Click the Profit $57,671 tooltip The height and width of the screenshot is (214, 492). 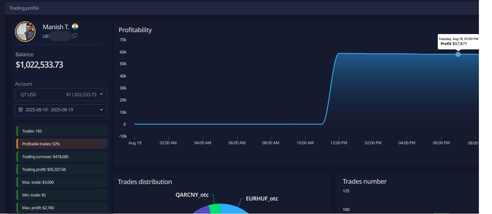tap(458, 42)
